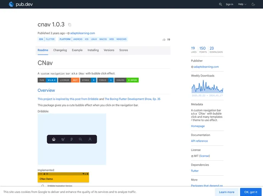Click the thumbs-up like icon
Viewport: 263px width, 196px height.
(x=164, y=39)
